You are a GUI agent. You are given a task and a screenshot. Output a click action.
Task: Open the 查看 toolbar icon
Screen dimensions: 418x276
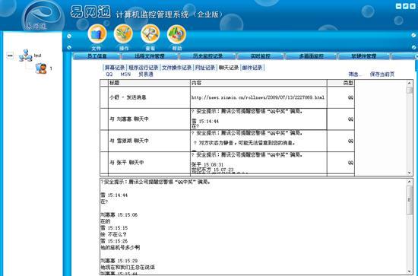tap(150, 34)
